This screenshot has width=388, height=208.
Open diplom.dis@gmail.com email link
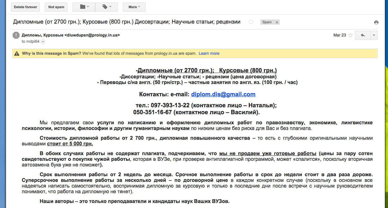point(223,94)
